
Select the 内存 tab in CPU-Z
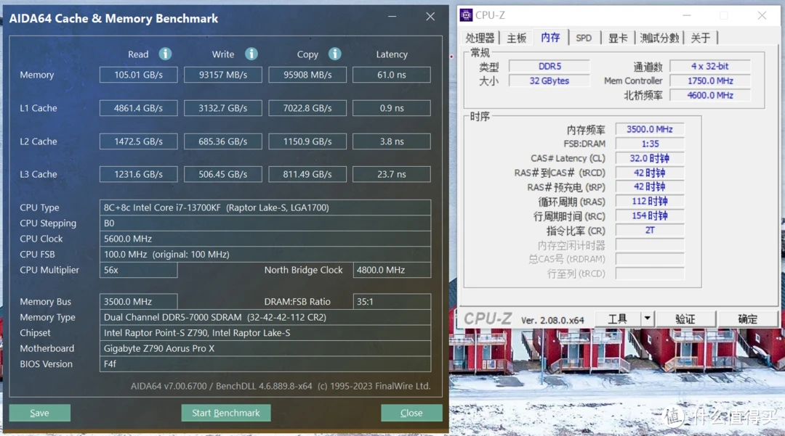550,37
